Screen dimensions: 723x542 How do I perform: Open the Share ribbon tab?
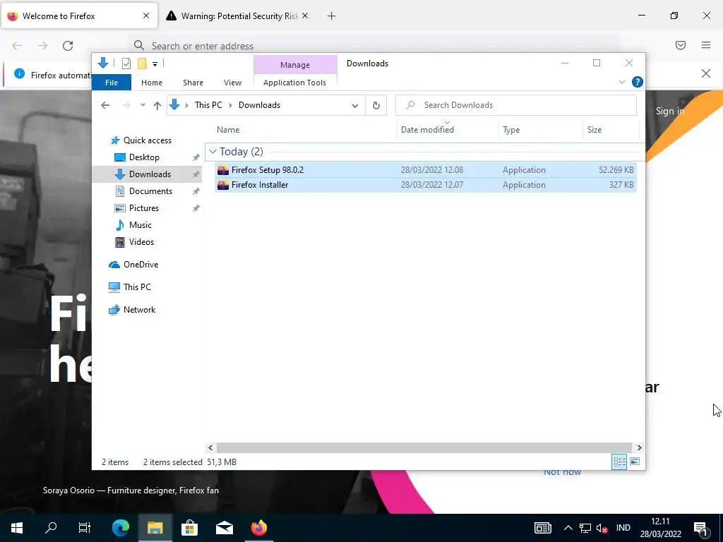pyautogui.click(x=193, y=83)
